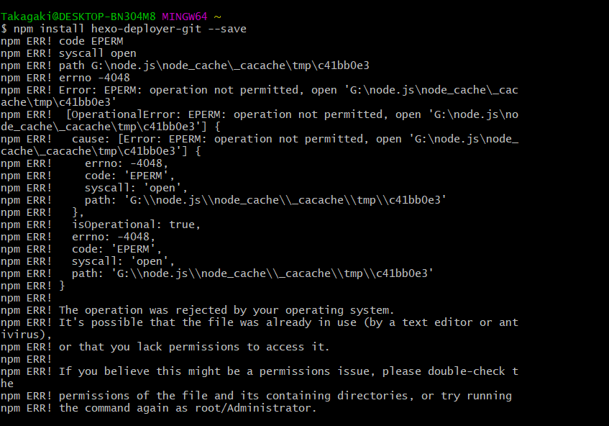Click the purple MINGW64 label
This screenshot has width=609, height=426.
[x=185, y=17]
